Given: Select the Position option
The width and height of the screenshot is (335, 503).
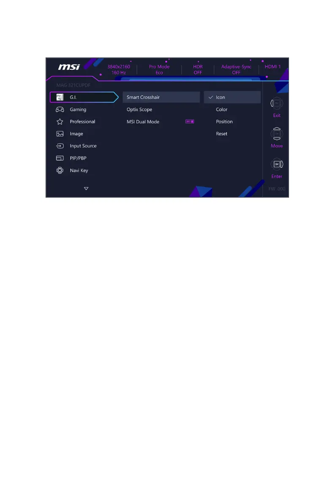Looking at the screenshot, I should (224, 122).
